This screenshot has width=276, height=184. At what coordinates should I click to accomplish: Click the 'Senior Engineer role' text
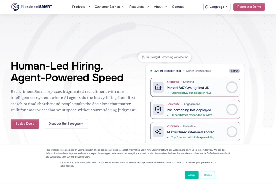tap(198, 71)
